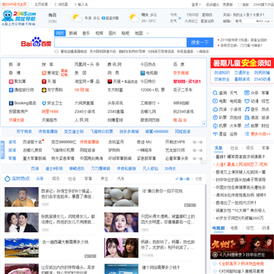Open the 主页修复 link

tap(41, 5)
